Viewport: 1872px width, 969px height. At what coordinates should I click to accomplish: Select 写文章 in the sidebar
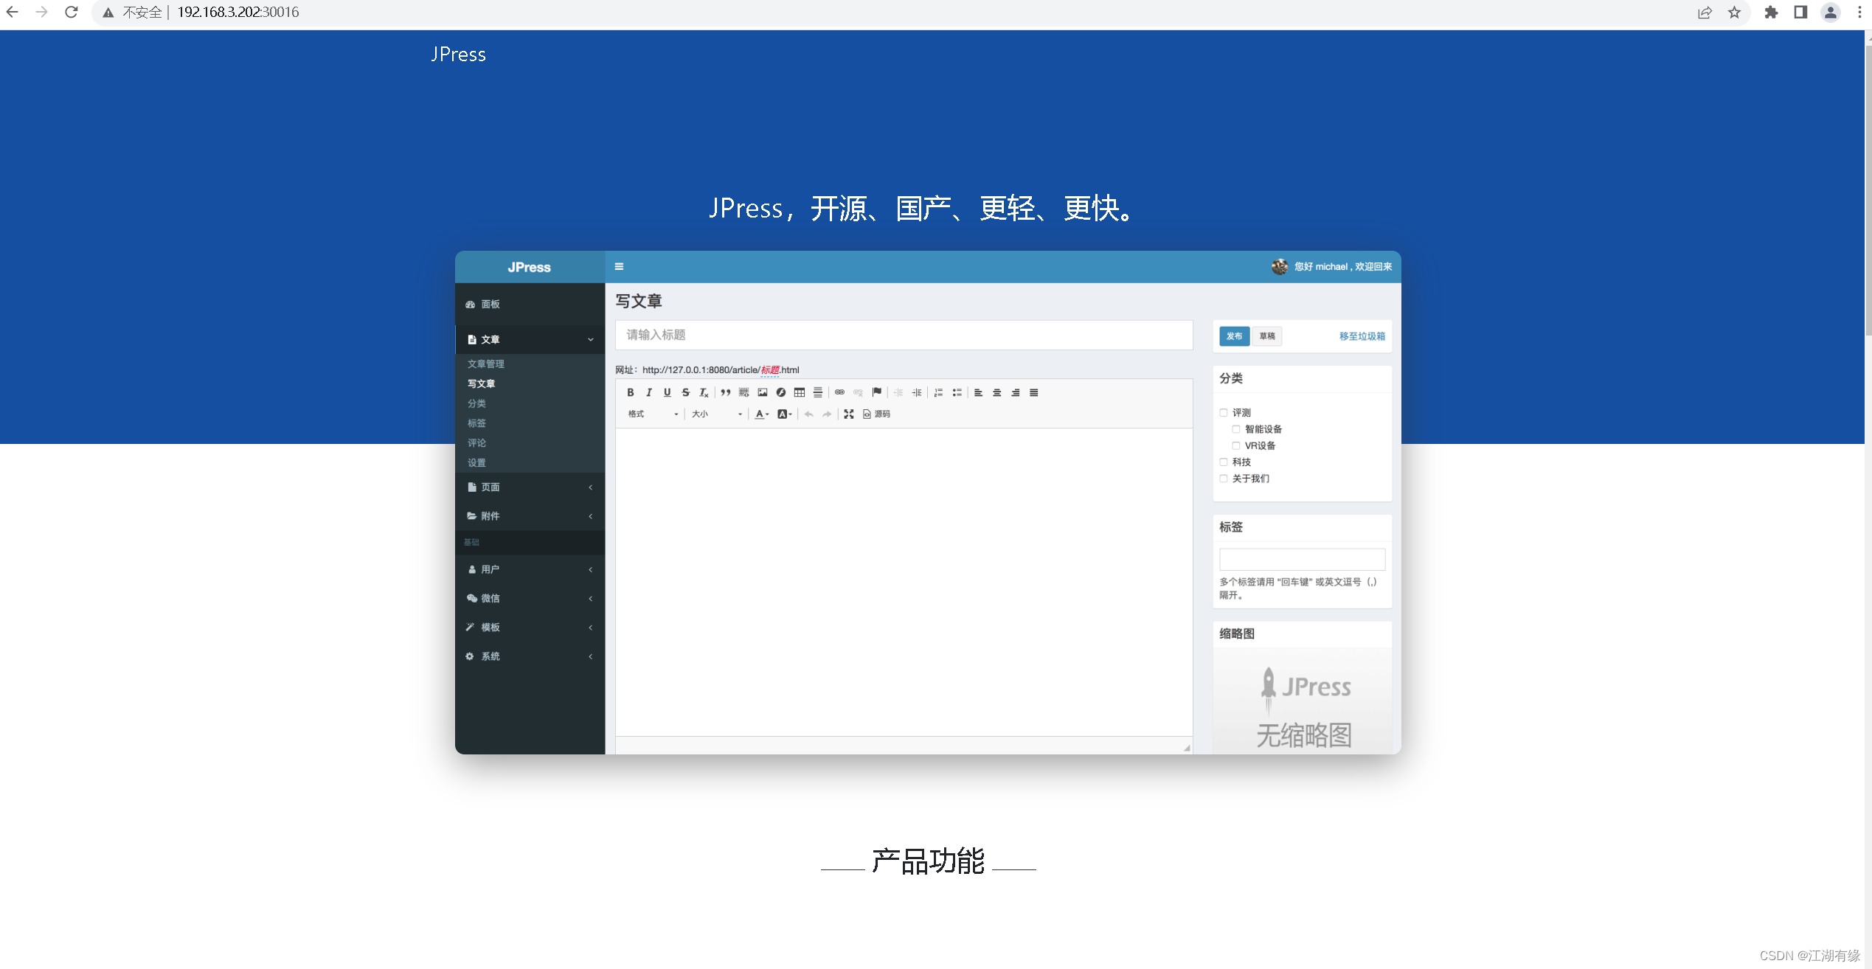coord(481,383)
